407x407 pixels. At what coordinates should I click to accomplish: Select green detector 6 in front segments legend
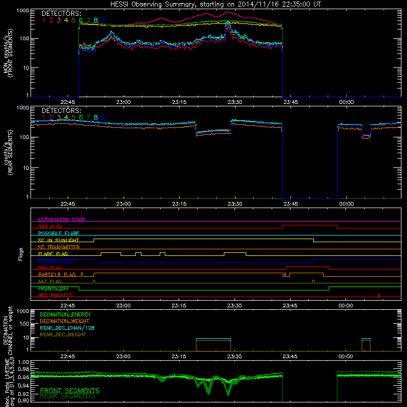81,20
